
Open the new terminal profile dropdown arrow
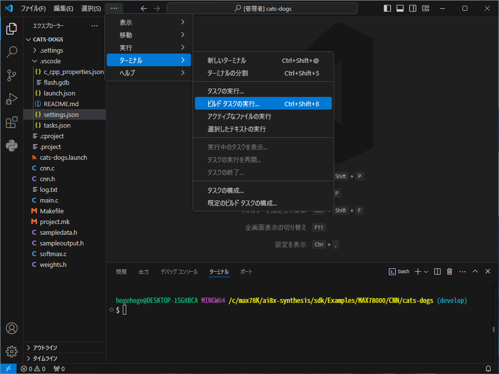[426, 271]
